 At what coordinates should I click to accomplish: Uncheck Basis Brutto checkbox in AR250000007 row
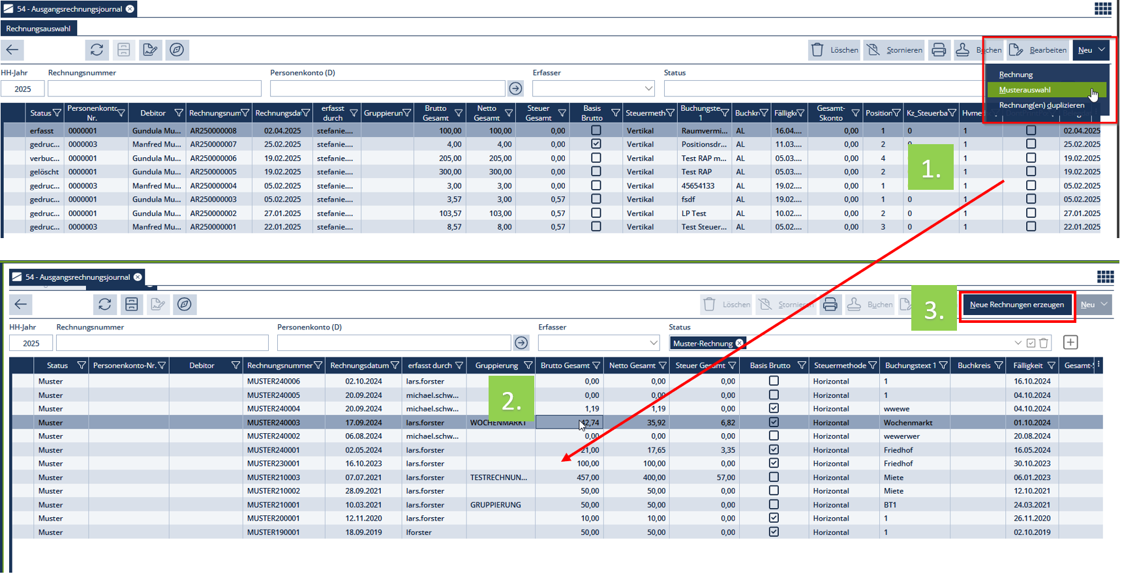point(596,144)
